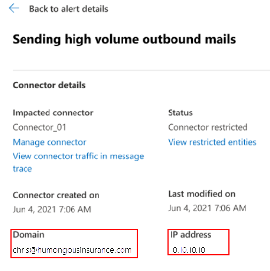Image resolution: width=270 pixels, height=271 pixels.
Task: Click the Connector created on date value
Action: point(52,209)
